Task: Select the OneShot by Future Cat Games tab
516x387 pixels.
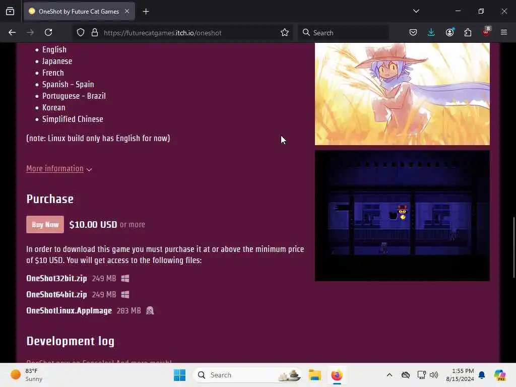Action: 79,11
